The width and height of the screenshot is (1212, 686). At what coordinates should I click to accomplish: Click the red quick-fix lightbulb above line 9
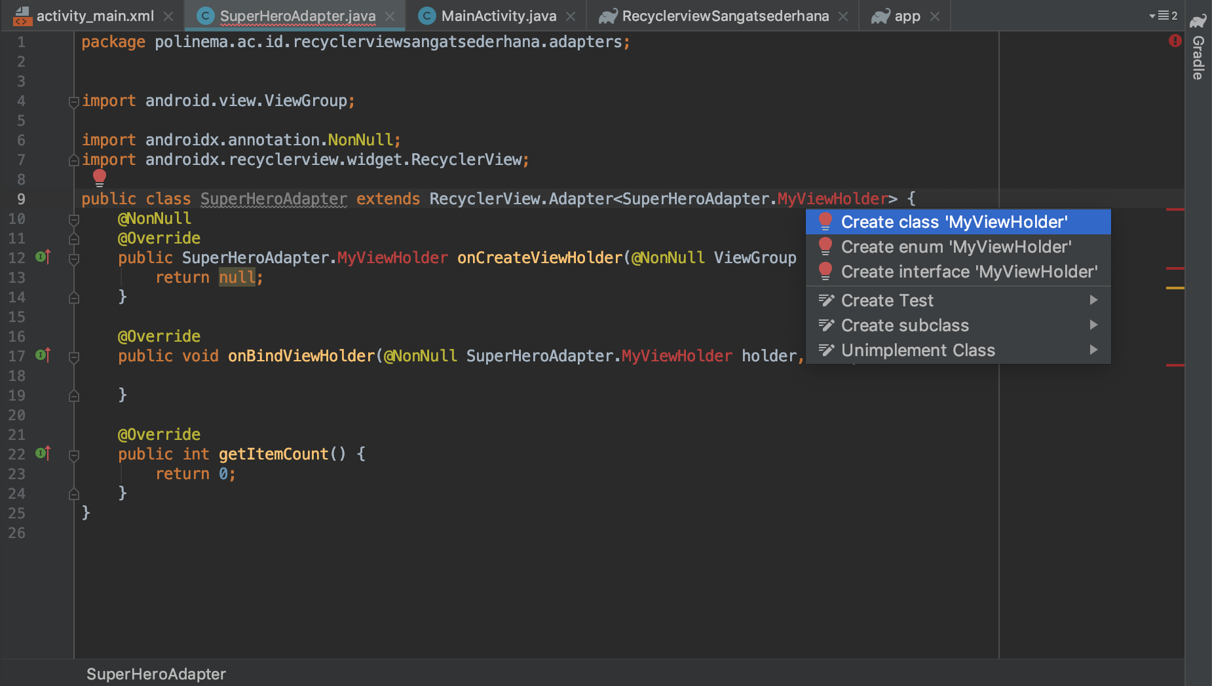tap(100, 177)
